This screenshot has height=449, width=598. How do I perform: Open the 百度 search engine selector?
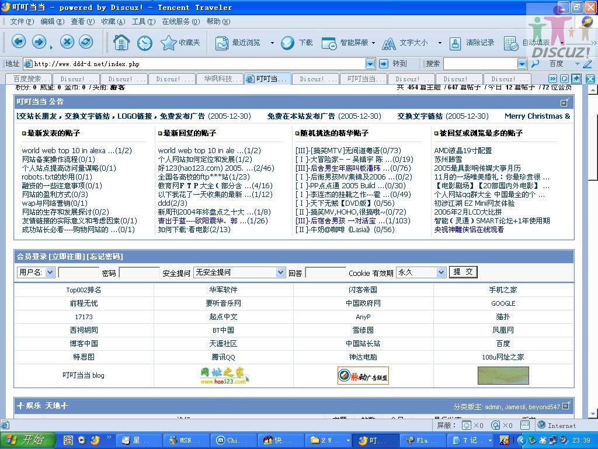pos(564,64)
